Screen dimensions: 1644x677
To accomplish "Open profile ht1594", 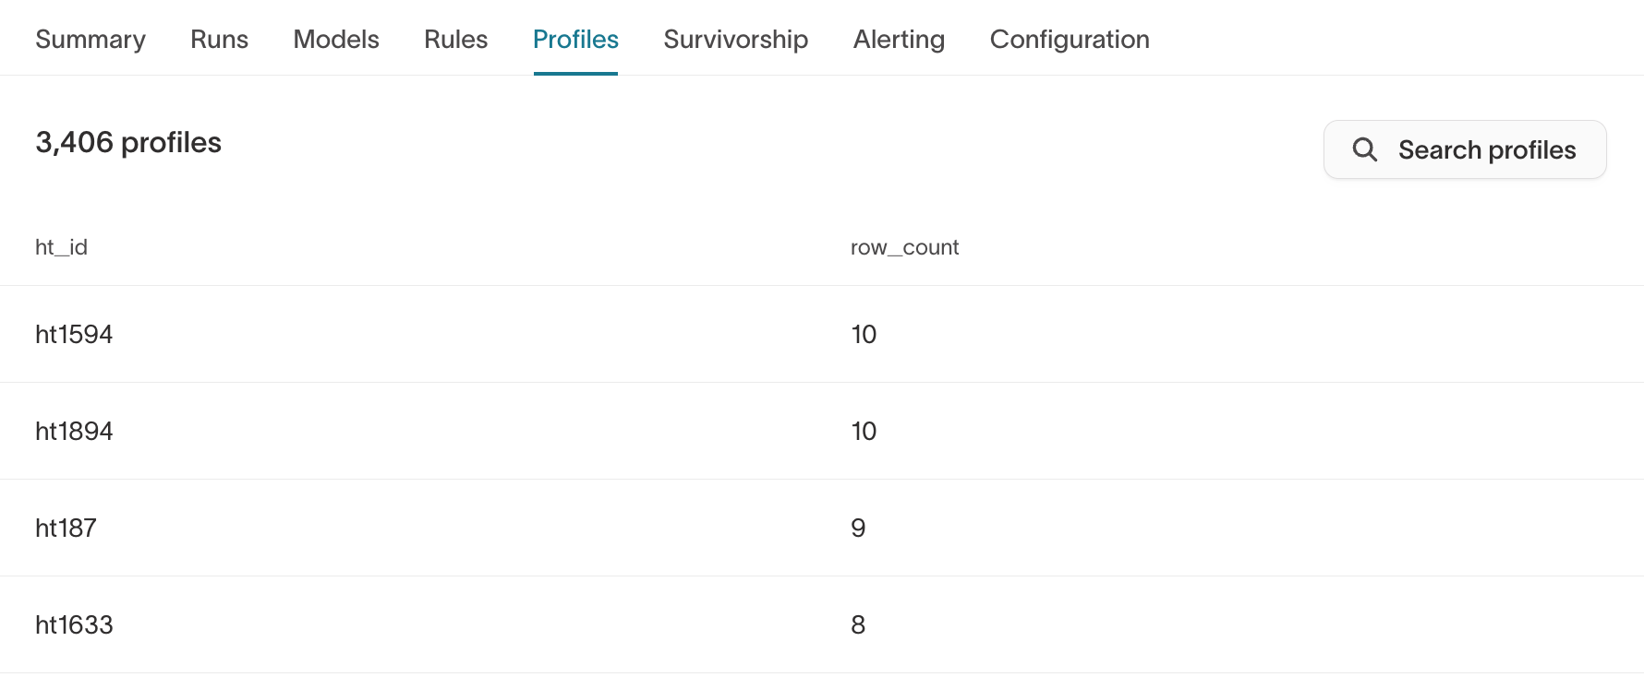I will pyautogui.click(x=74, y=334).
